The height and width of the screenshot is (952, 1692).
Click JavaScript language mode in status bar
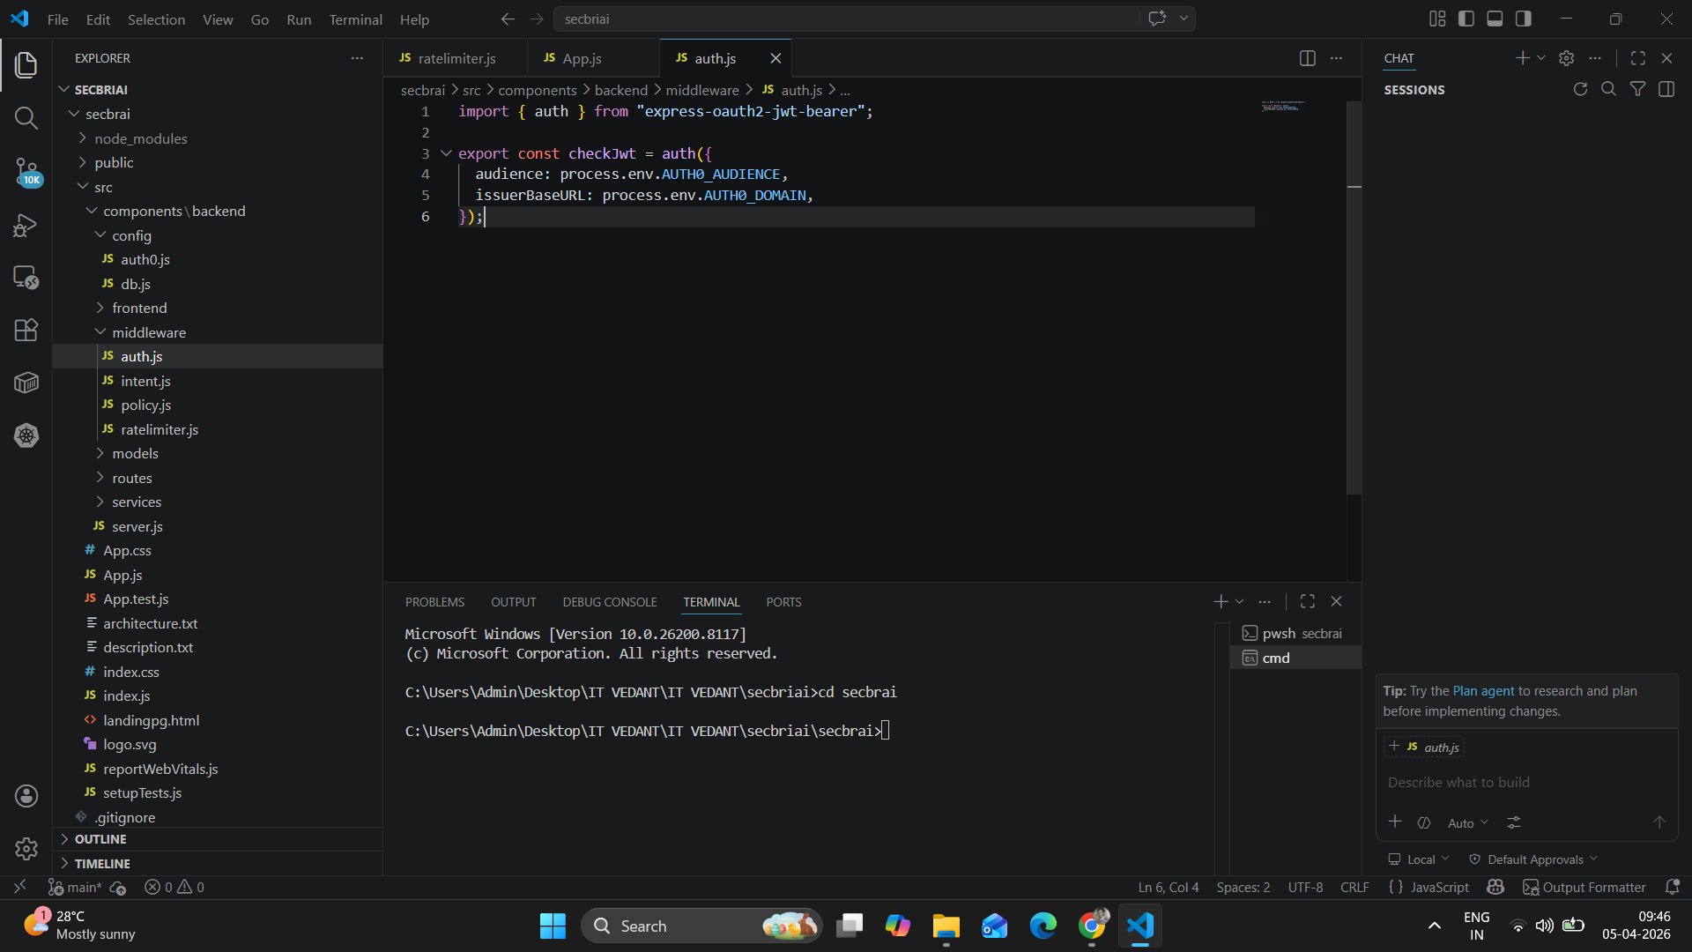pos(1439,887)
